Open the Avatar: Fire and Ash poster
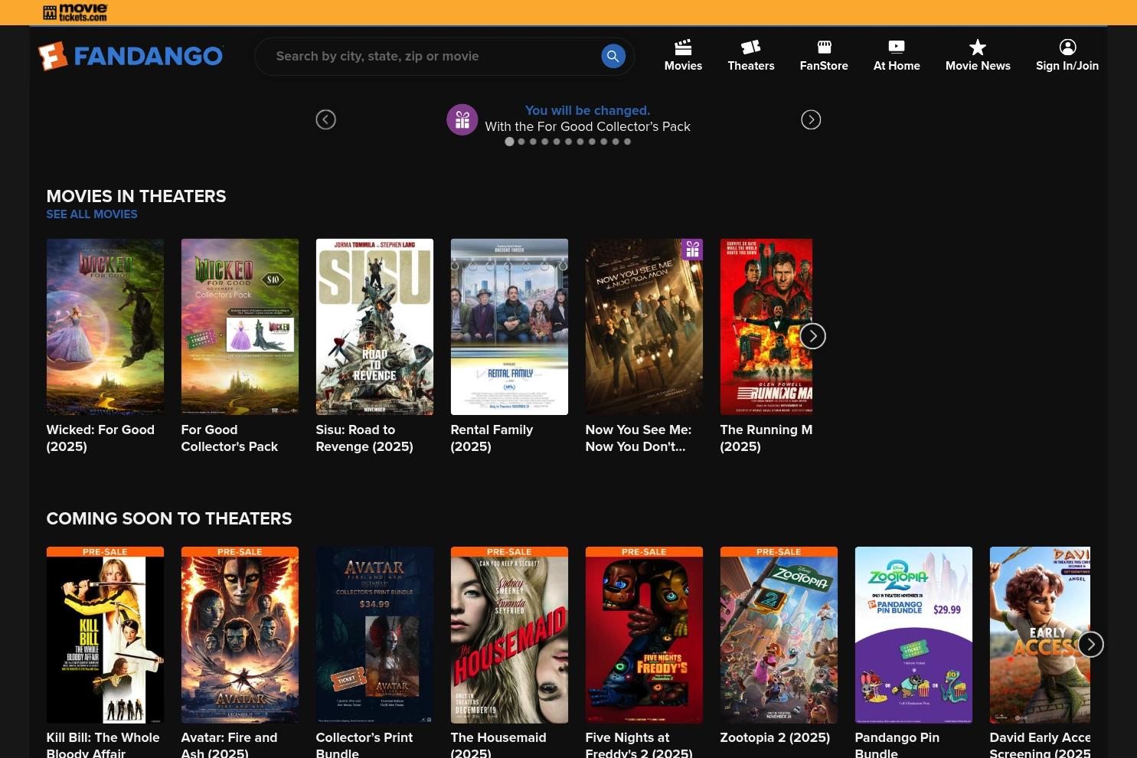1137x758 pixels. coord(240,635)
